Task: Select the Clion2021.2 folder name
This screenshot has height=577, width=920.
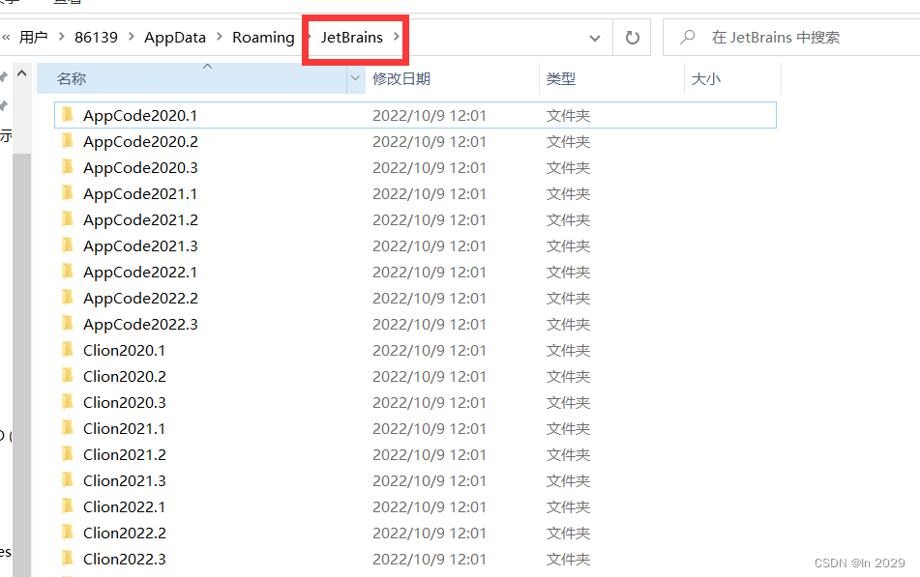Action: pos(125,454)
